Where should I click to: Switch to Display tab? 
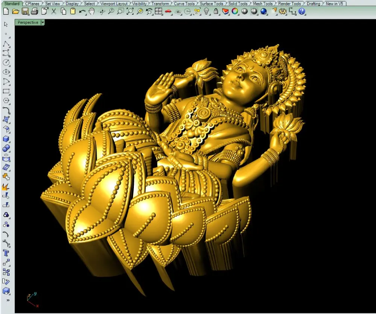(x=72, y=4)
